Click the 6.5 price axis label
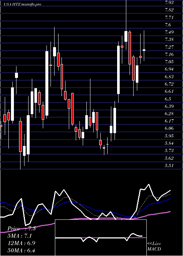 168,99
